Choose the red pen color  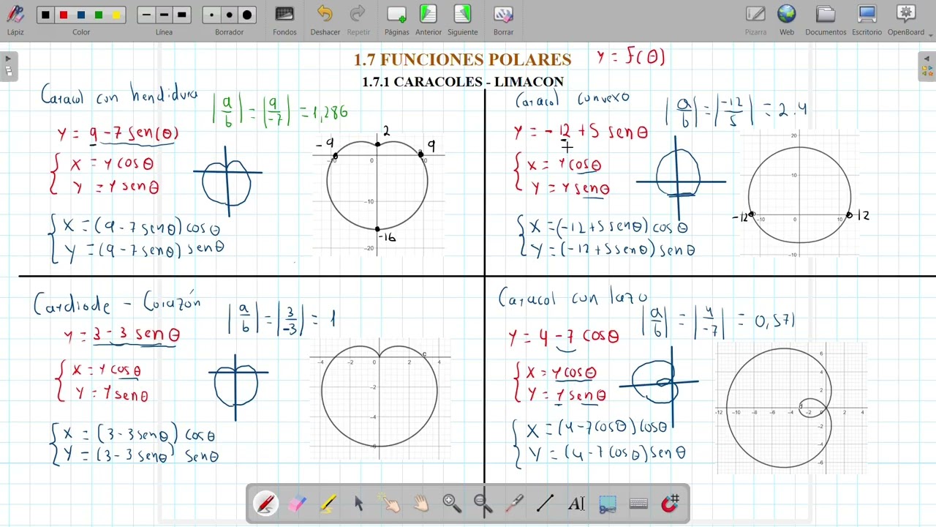click(x=64, y=15)
